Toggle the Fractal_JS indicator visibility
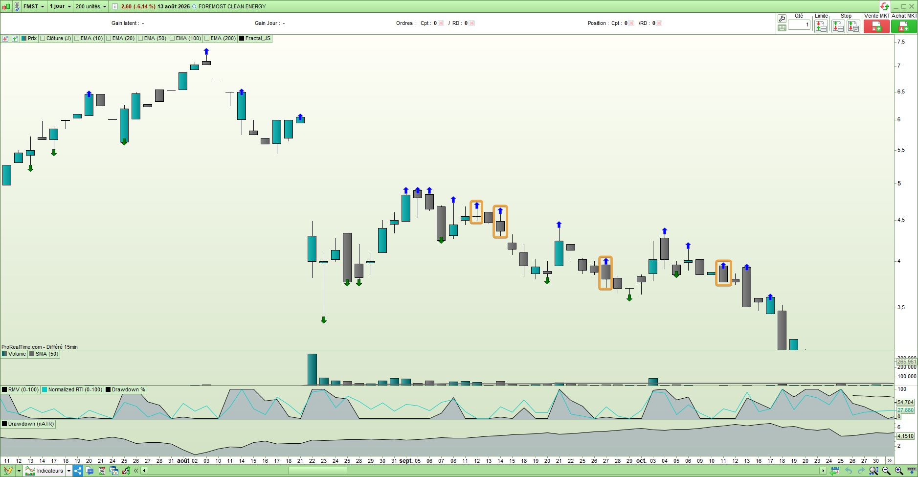918x477 pixels. pyautogui.click(x=255, y=39)
